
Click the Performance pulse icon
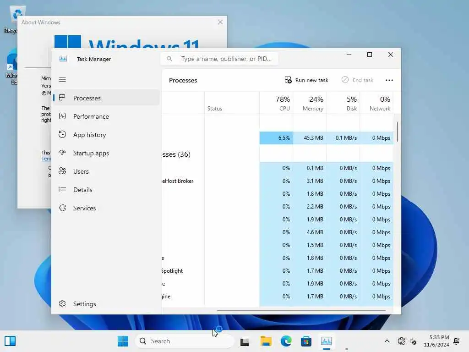tap(62, 116)
